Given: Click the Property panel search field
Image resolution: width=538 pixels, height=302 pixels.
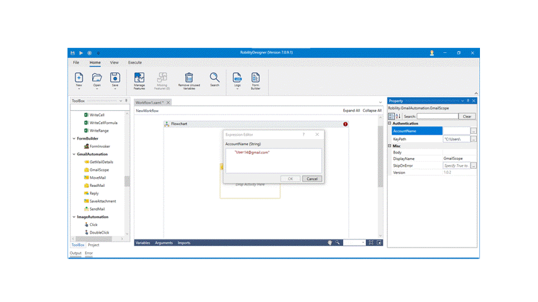Looking at the screenshot, I should click(x=437, y=116).
